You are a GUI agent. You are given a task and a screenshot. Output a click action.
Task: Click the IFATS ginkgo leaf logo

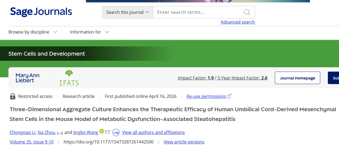[x=69, y=78]
